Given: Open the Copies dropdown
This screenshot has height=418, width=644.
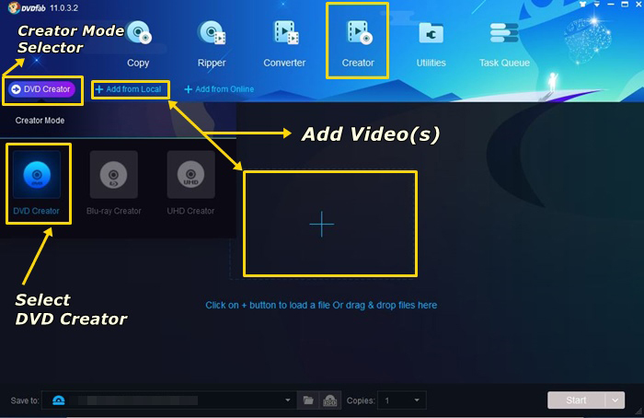Looking at the screenshot, I should tap(402, 401).
